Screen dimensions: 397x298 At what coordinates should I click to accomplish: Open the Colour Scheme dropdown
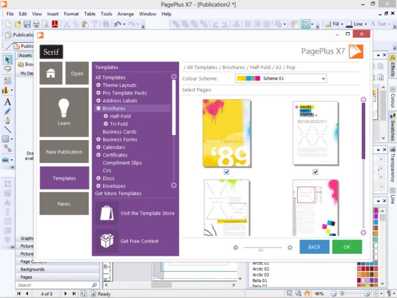(x=281, y=78)
